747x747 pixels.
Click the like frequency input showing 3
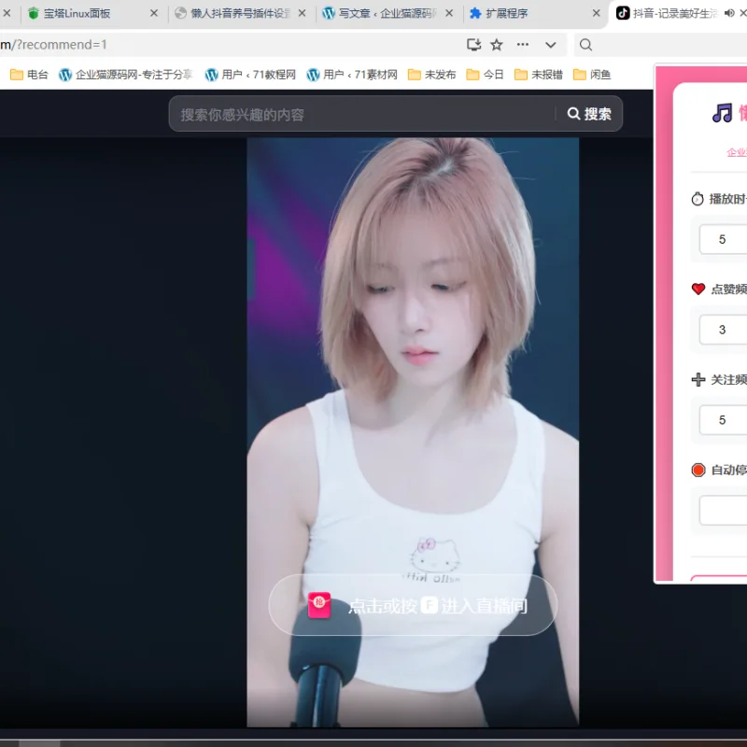point(723,330)
